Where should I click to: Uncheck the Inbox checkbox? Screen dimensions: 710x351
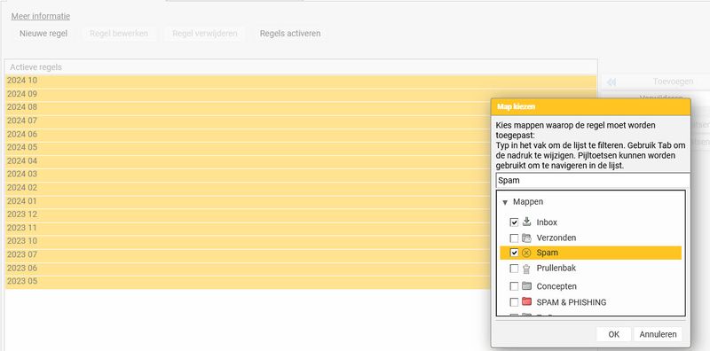tap(514, 222)
